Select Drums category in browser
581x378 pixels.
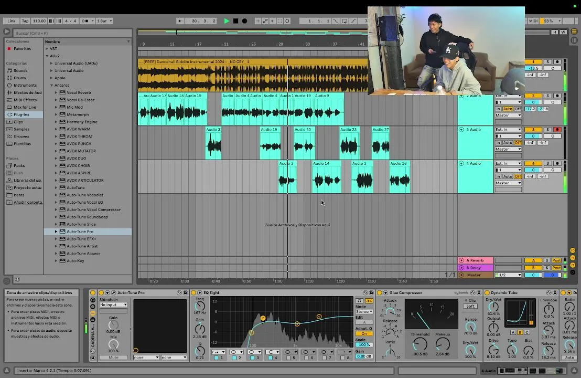pos(19,78)
